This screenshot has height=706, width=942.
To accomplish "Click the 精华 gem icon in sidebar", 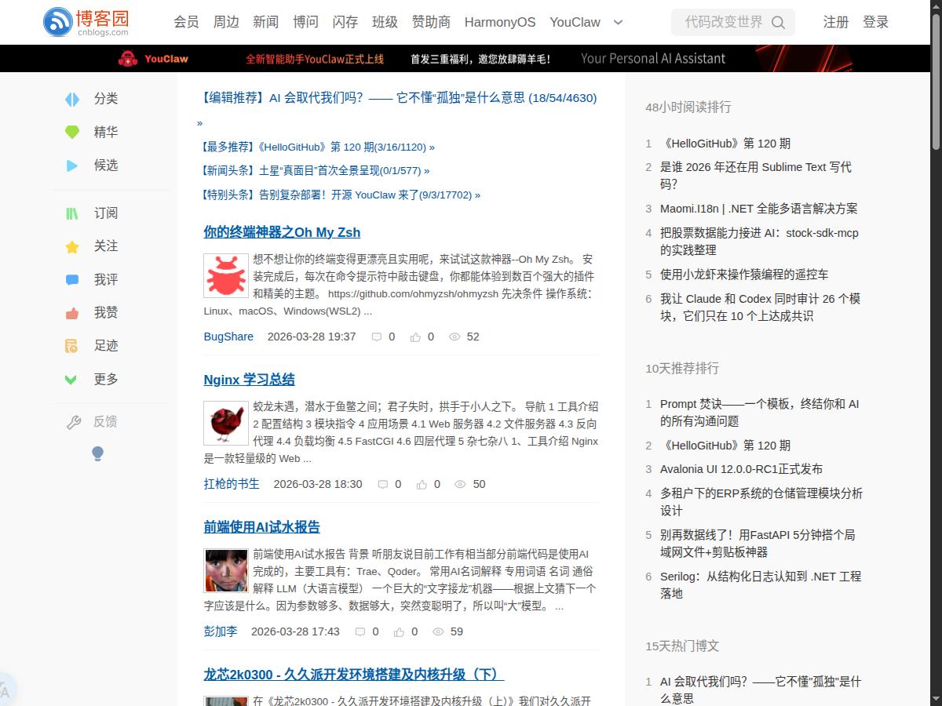I will click(71, 132).
